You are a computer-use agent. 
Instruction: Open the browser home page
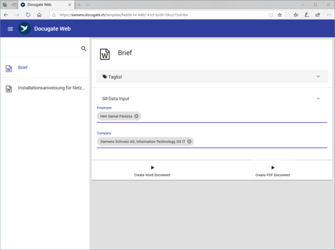pos(39,15)
